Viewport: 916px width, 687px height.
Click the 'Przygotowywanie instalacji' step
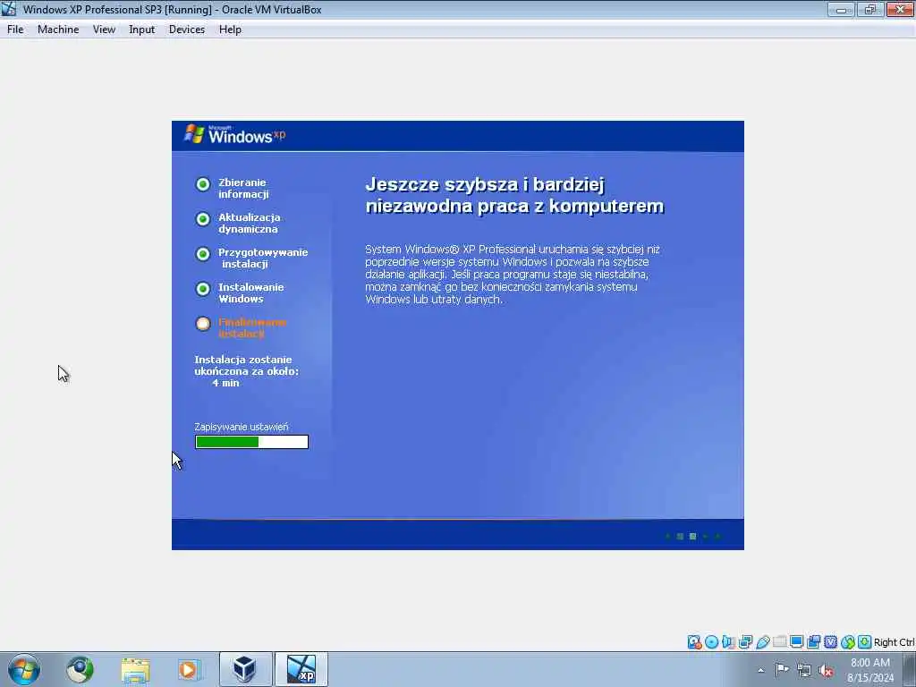pos(263,259)
